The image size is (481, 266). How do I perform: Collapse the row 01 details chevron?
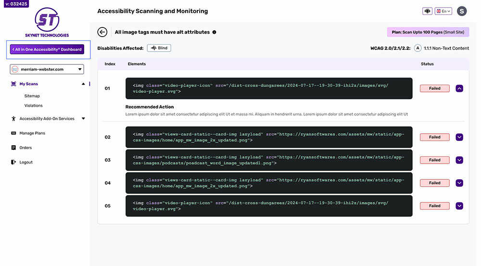(x=459, y=89)
